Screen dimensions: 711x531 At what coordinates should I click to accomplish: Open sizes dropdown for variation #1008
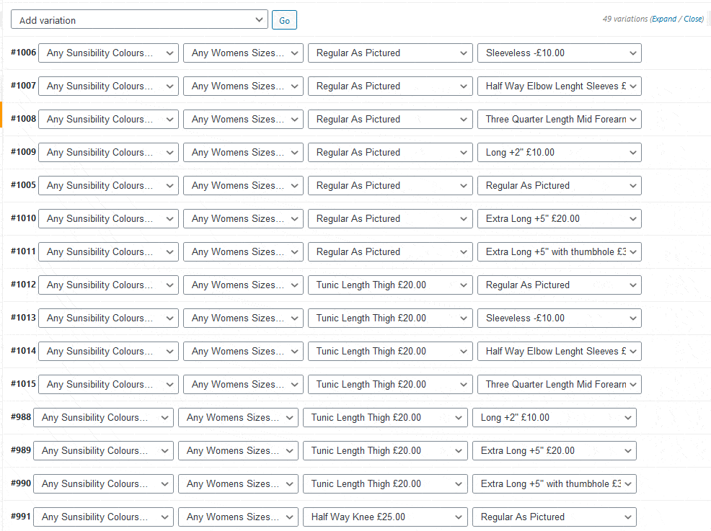pos(243,119)
